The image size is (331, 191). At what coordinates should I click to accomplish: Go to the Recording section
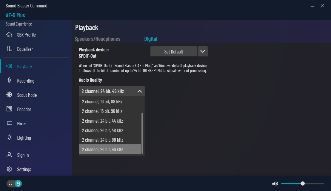[26, 81]
